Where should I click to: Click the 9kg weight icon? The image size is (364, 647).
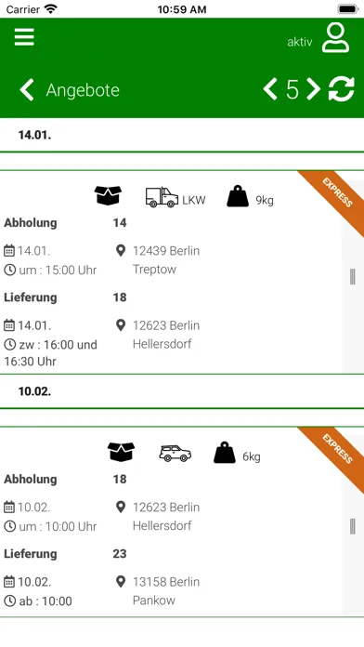click(238, 196)
